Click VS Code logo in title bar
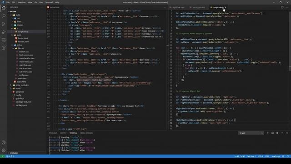The height and width of the screenshot is (164, 291). [3, 2]
